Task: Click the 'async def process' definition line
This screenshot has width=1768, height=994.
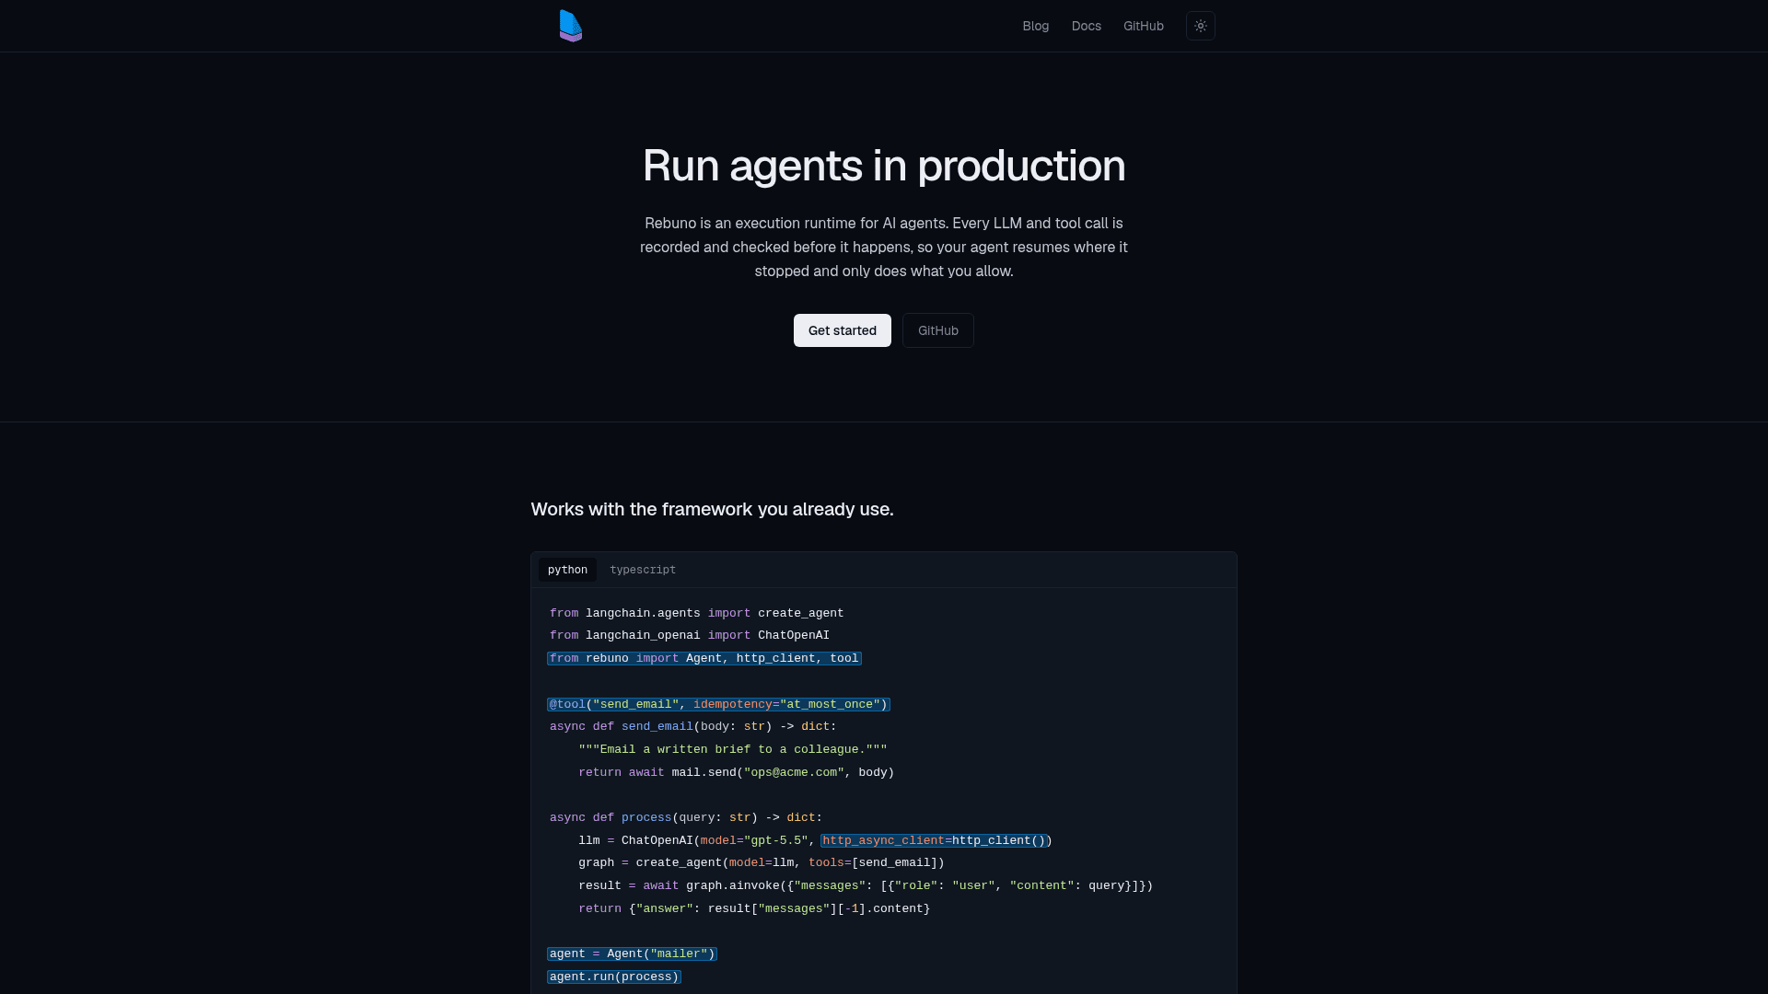Action: (686, 817)
